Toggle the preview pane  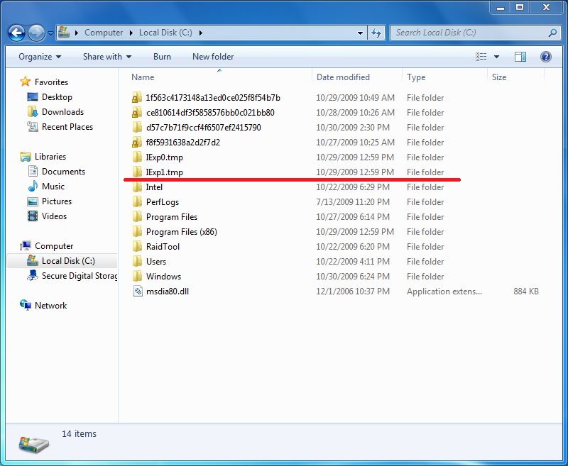(520, 57)
